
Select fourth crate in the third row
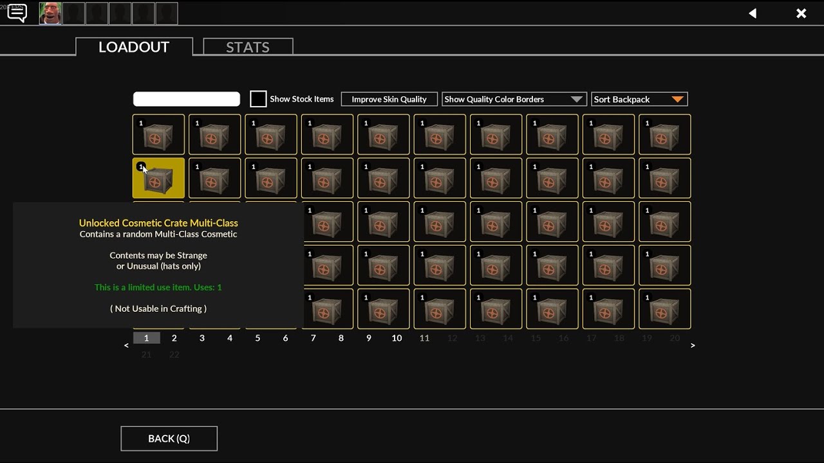click(328, 222)
